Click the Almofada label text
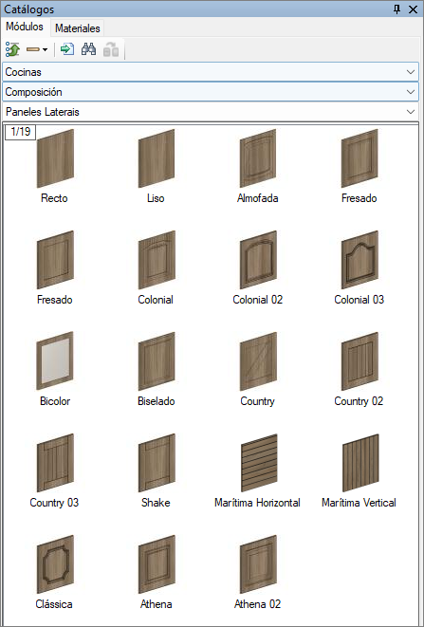This screenshot has width=424, height=627. [x=258, y=198]
